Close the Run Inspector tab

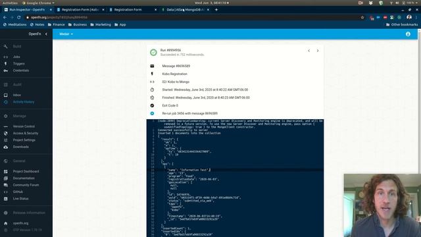[x=51, y=10]
